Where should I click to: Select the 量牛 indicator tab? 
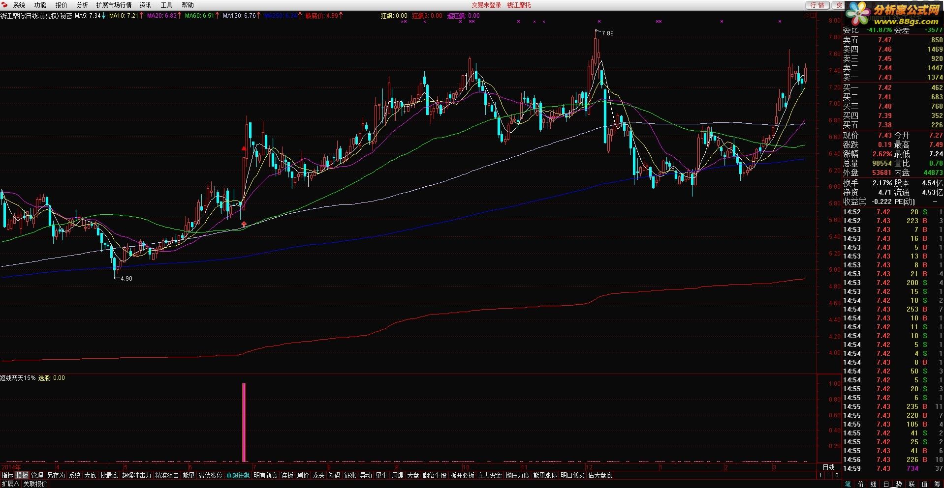pos(382,475)
